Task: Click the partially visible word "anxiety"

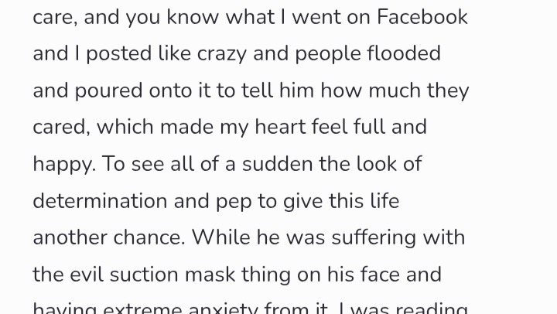Action: [x=223, y=309]
